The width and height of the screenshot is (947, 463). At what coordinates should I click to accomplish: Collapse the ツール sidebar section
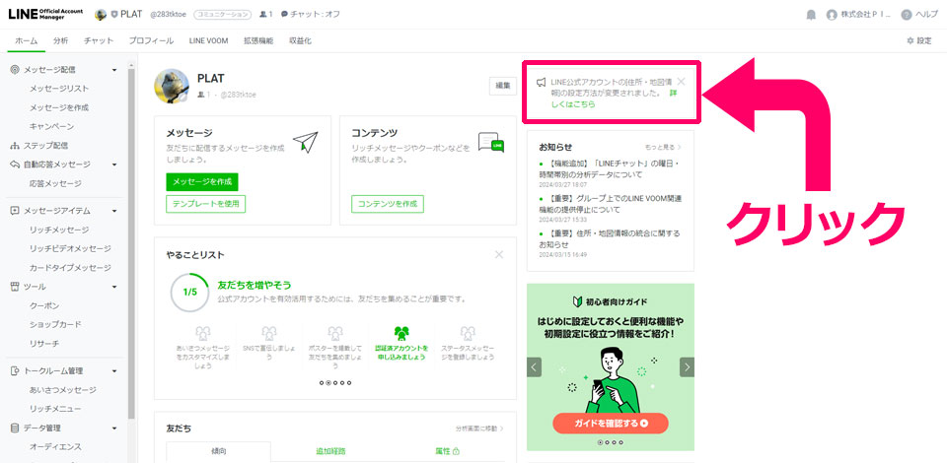114,287
